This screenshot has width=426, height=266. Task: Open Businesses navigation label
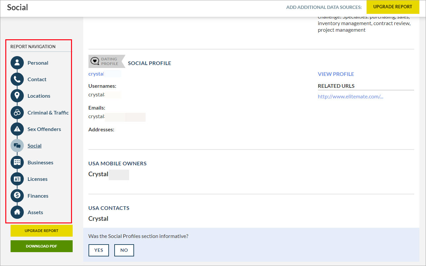click(x=40, y=162)
